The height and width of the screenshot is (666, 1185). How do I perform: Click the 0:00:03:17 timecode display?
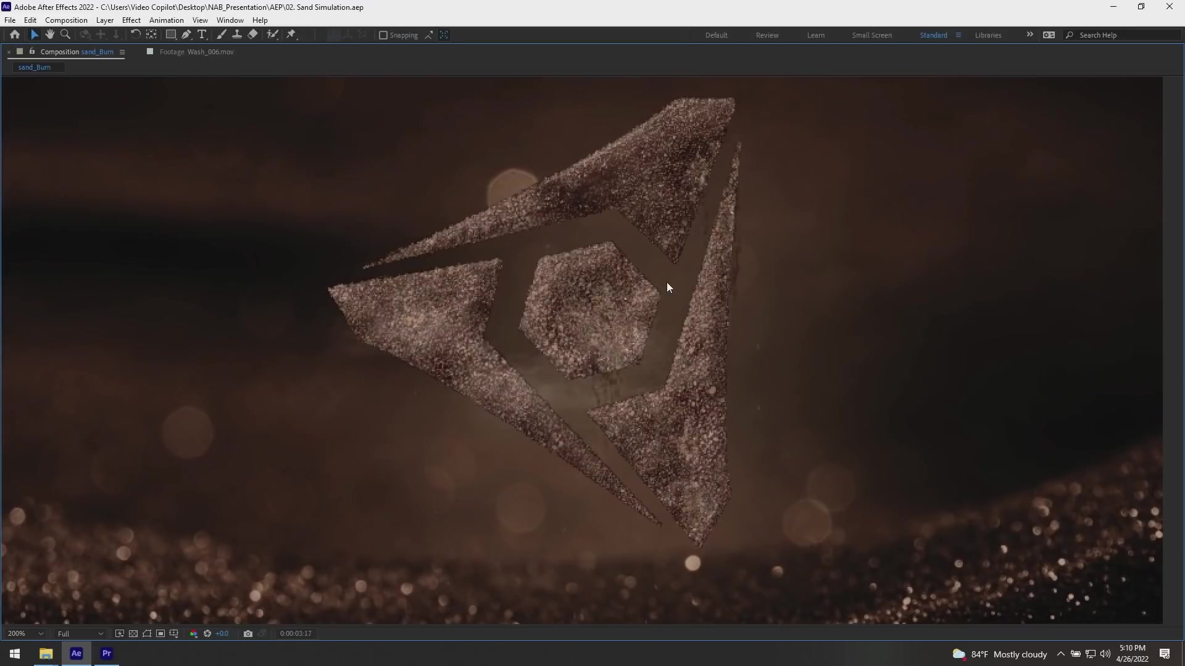(x=296, y=633)
